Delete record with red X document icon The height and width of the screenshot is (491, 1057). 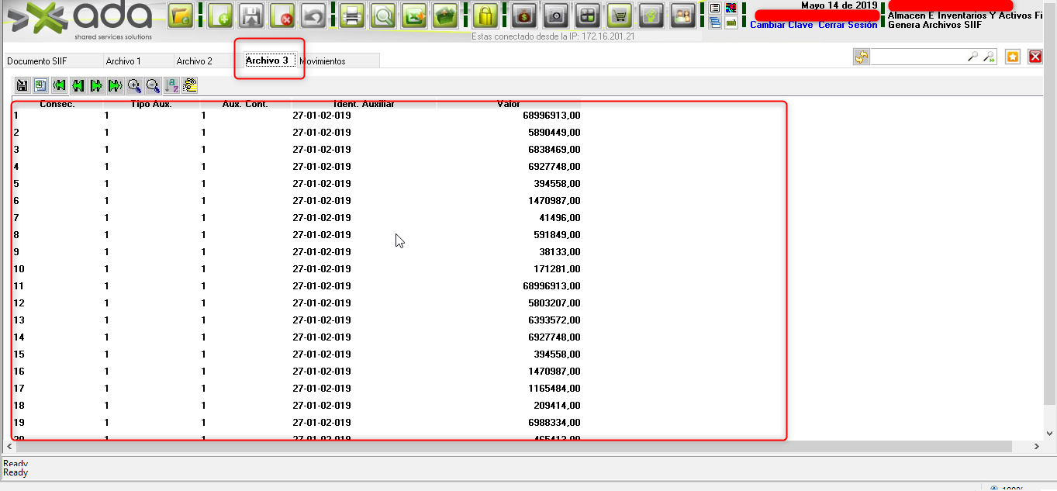[282, 16]
